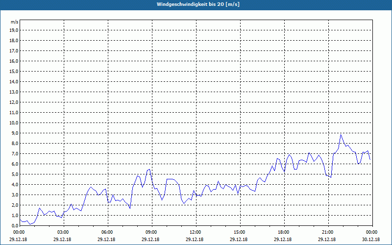392x245 pixels.
Task: Click the 13,0 y-axis label
Action: (14, 92)
